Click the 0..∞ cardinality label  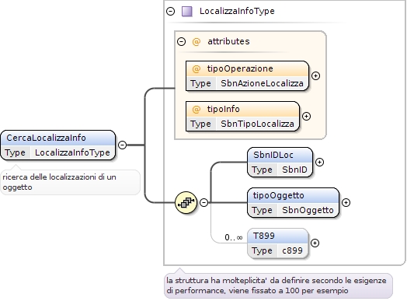coord(234,237)
